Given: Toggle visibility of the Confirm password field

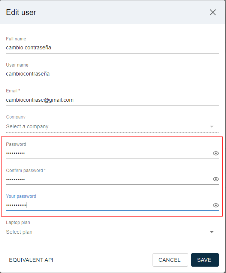Looking at the screenshot, I should (216, 179).
